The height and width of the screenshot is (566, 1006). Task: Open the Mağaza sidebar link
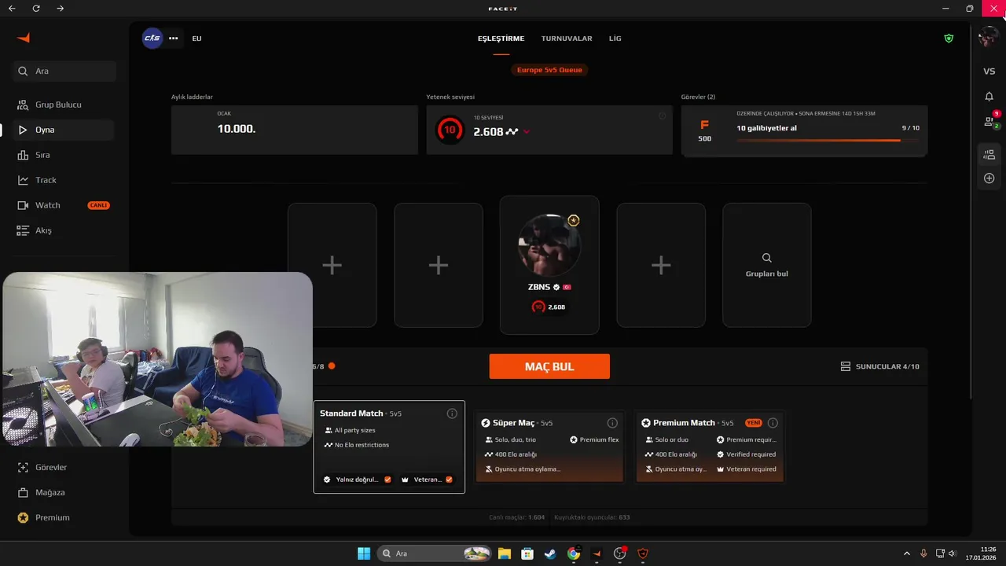(64, 492)
